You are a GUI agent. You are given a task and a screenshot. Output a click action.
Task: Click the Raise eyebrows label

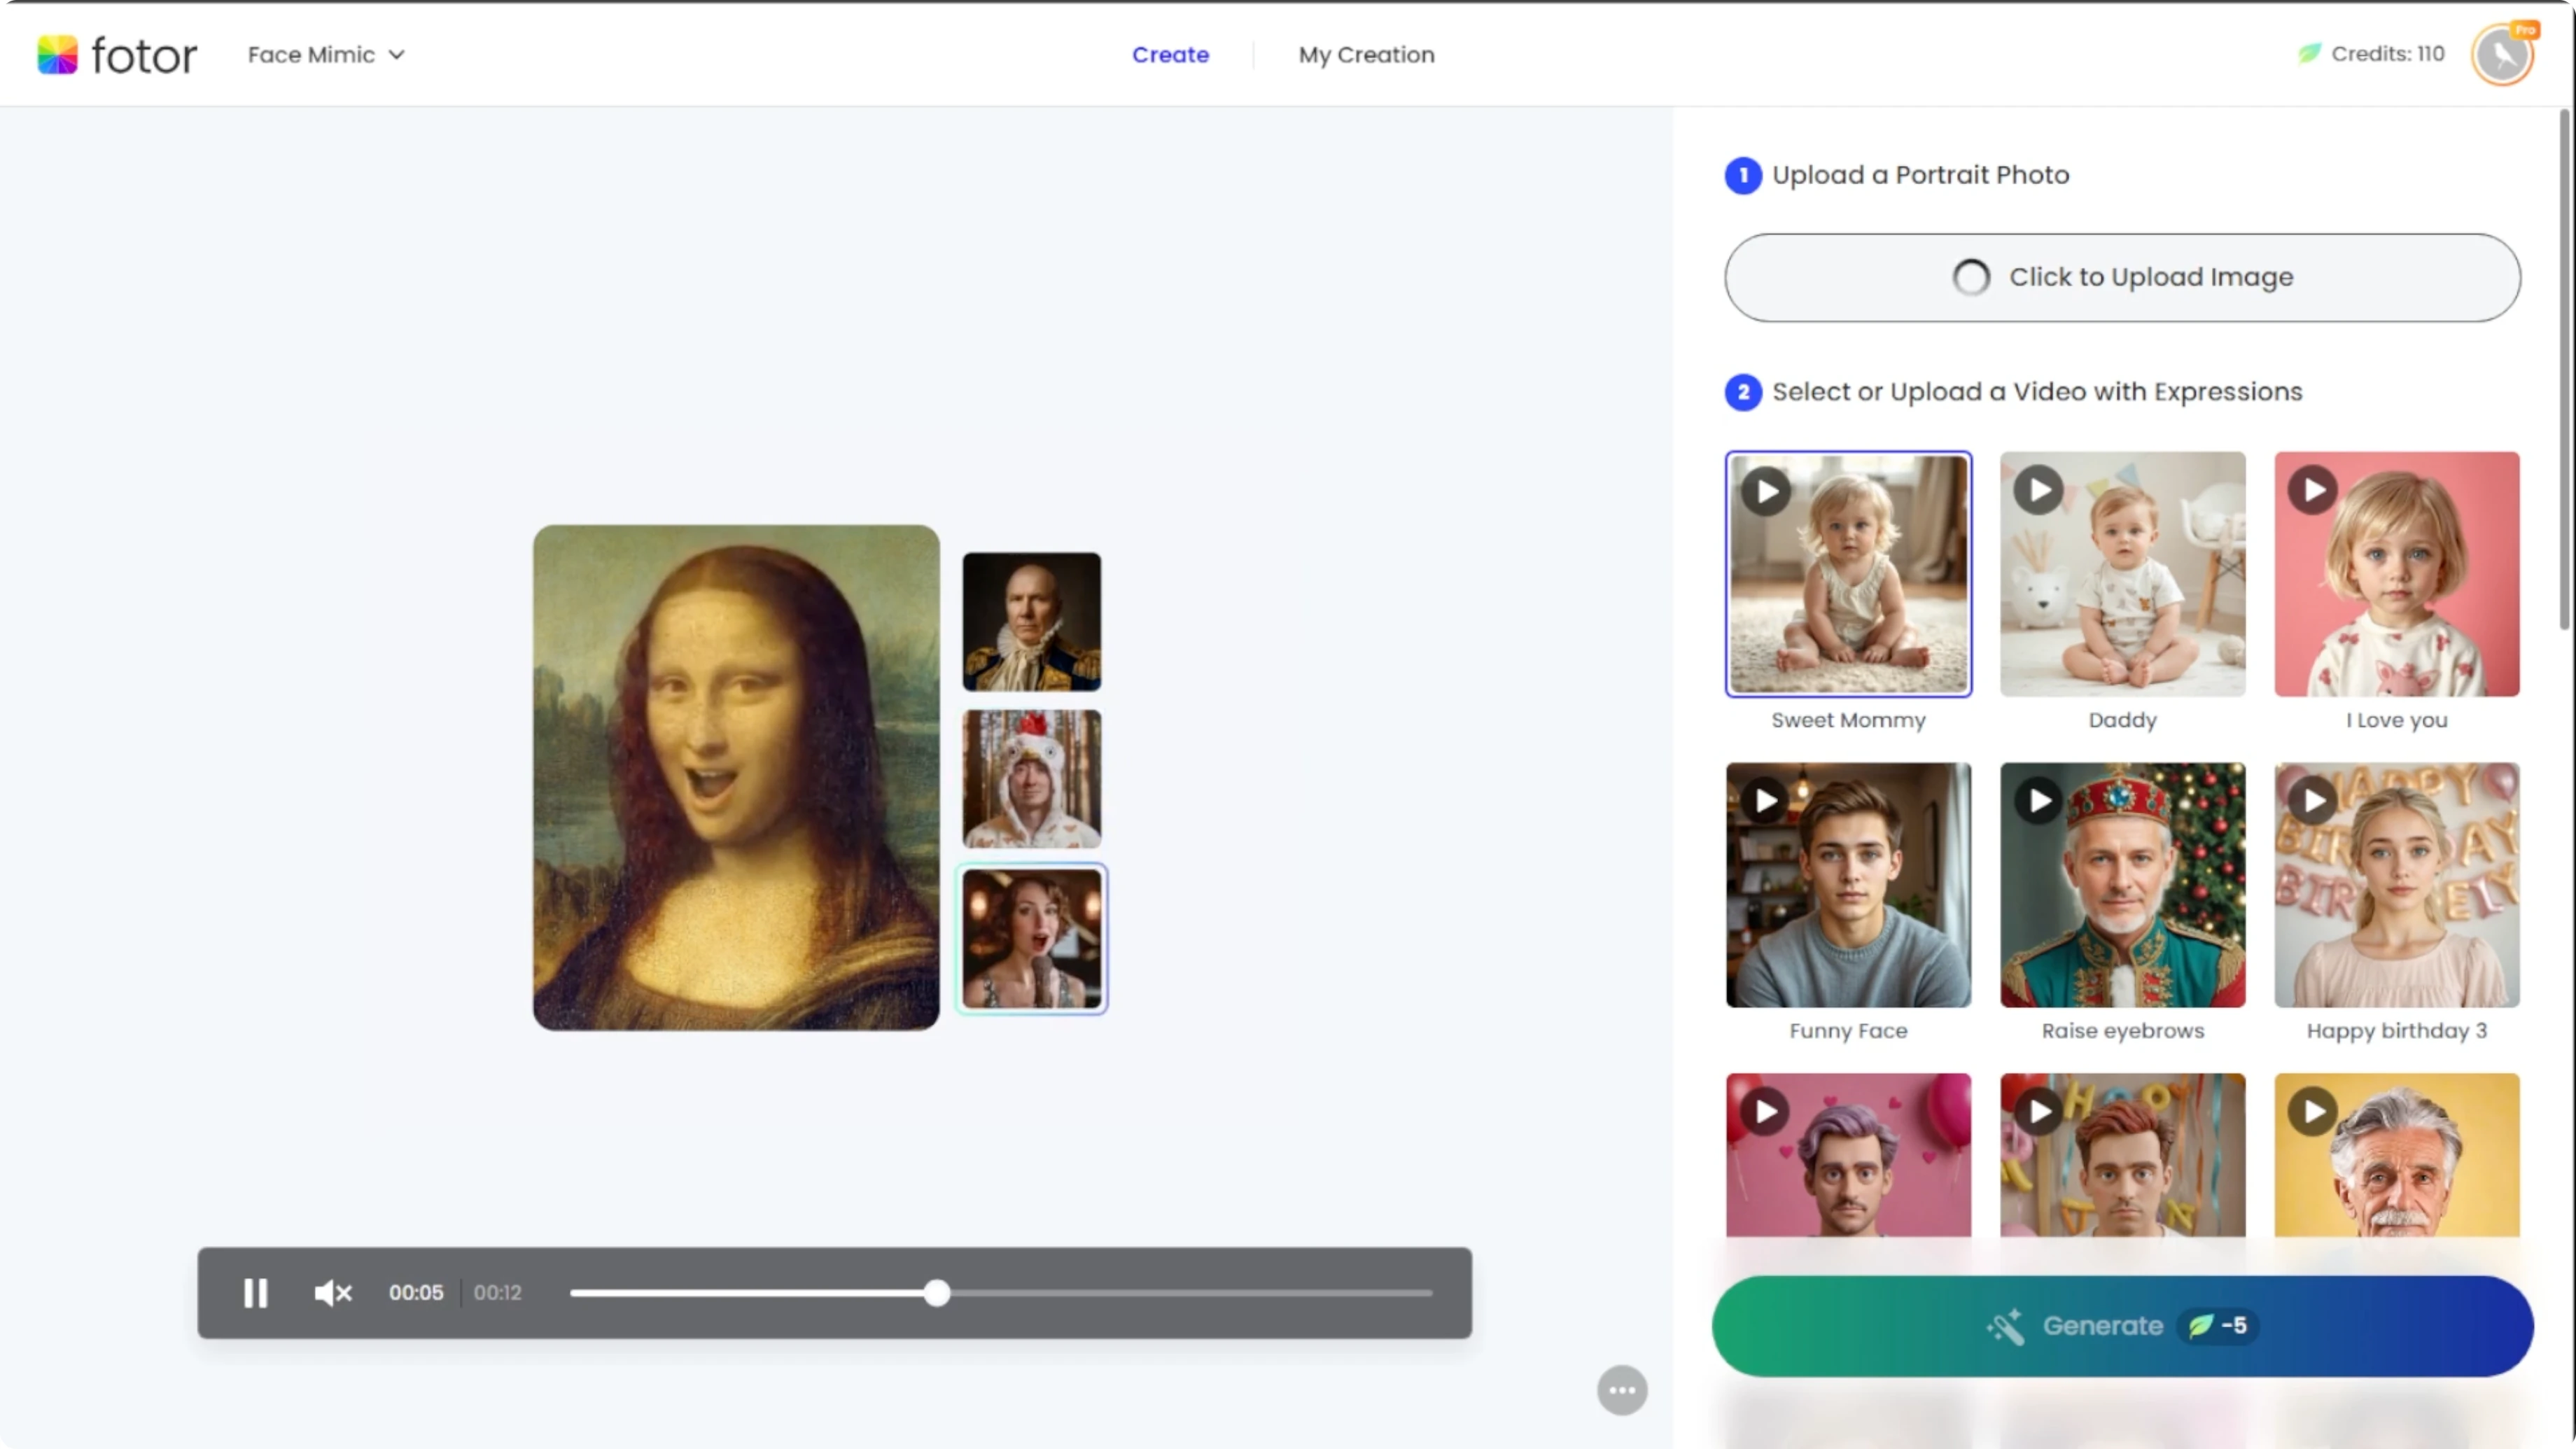2122,1031
